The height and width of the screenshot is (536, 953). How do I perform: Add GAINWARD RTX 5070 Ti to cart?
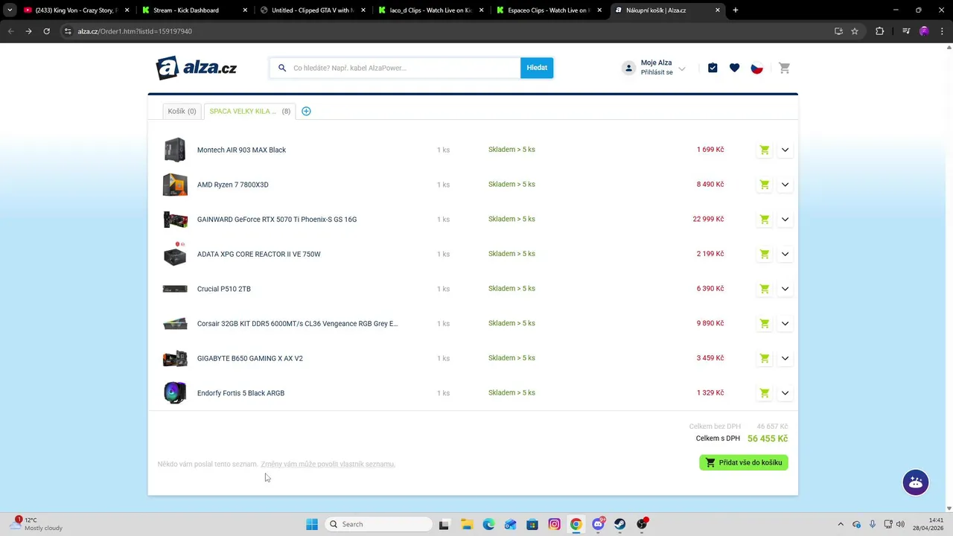764,220
